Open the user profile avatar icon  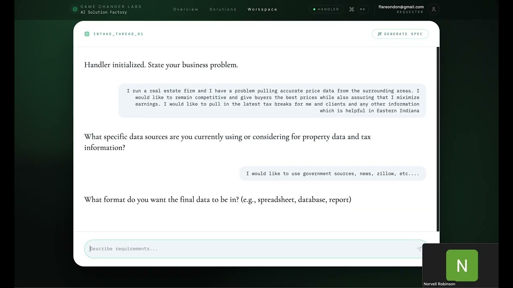[x=434, y=9]
